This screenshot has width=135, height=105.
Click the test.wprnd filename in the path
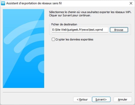[96, 30]
